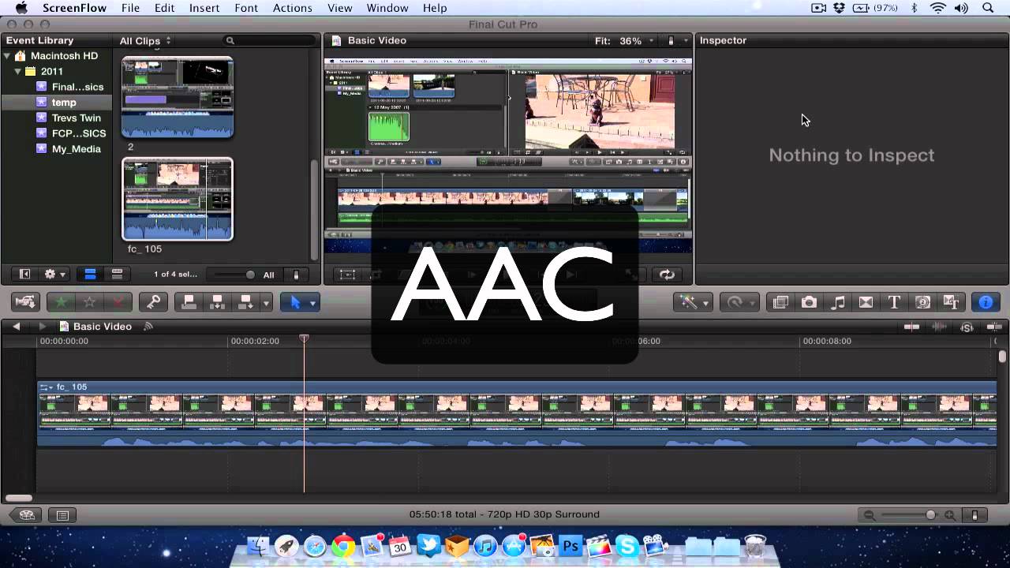Adjust the clip duration slider near All

tap(234, 275)
